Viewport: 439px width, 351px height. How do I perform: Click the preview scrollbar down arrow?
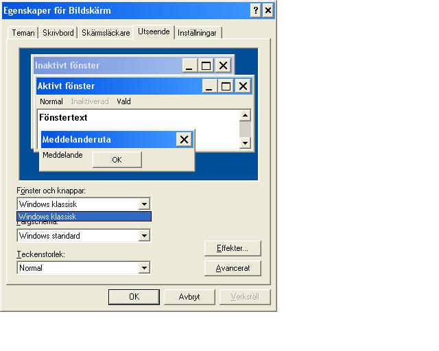(246, 143)
